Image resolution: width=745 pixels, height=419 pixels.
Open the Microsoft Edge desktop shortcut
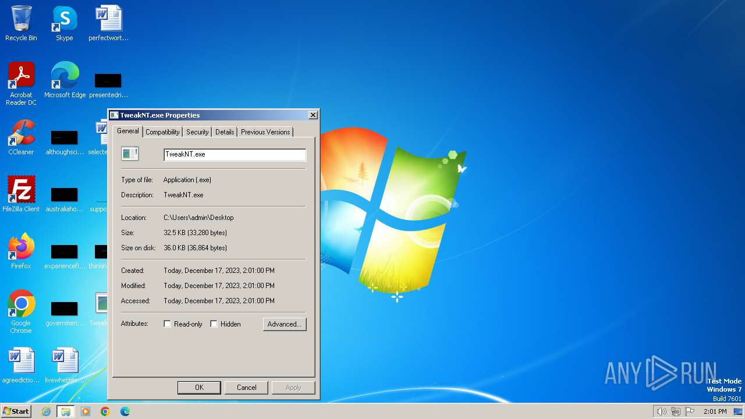pyautogui.click(x=65, y=80)
